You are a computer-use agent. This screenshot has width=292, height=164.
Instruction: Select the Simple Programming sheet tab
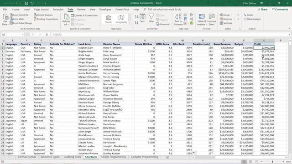click(x=114, y=157)
